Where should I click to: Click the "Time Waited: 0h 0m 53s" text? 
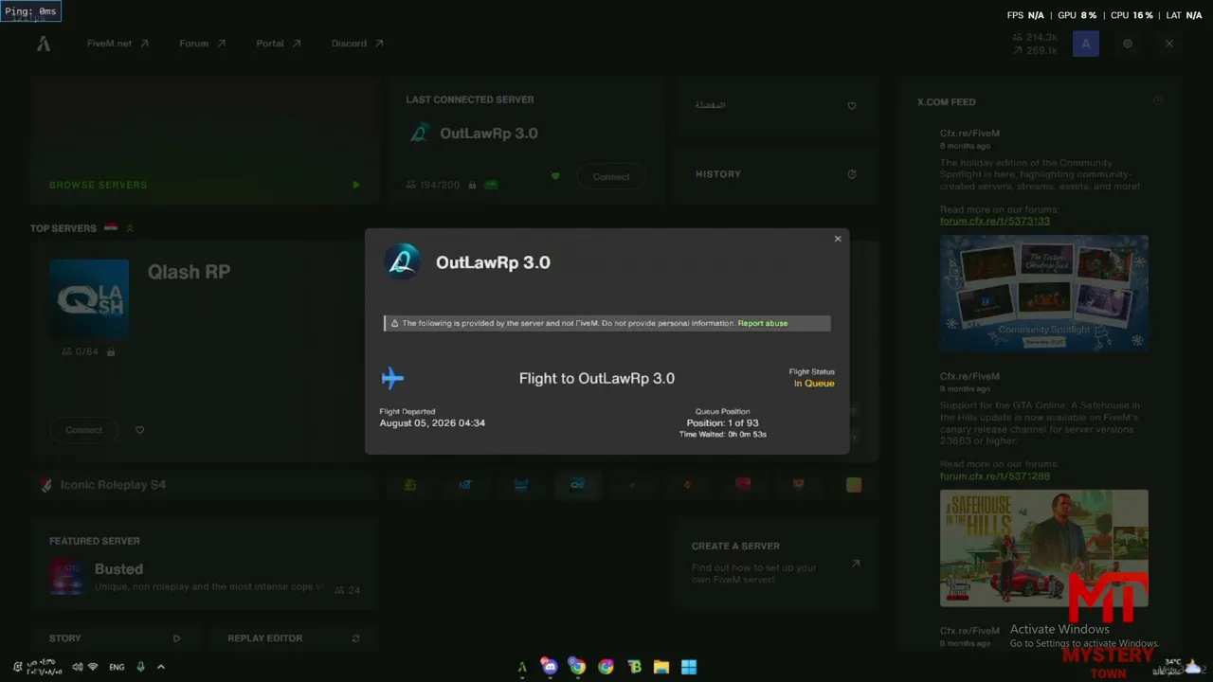point(722,435)
